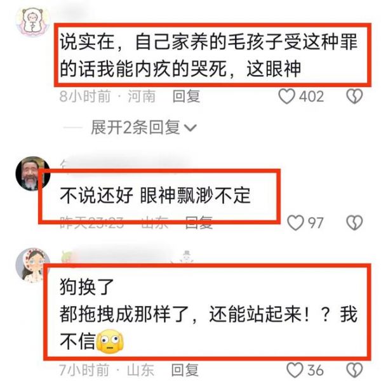Click the chevron next to 展开2条回复
Image resolution: width=381 pixels, height=381 pixels.
click(x=190, y=128)
